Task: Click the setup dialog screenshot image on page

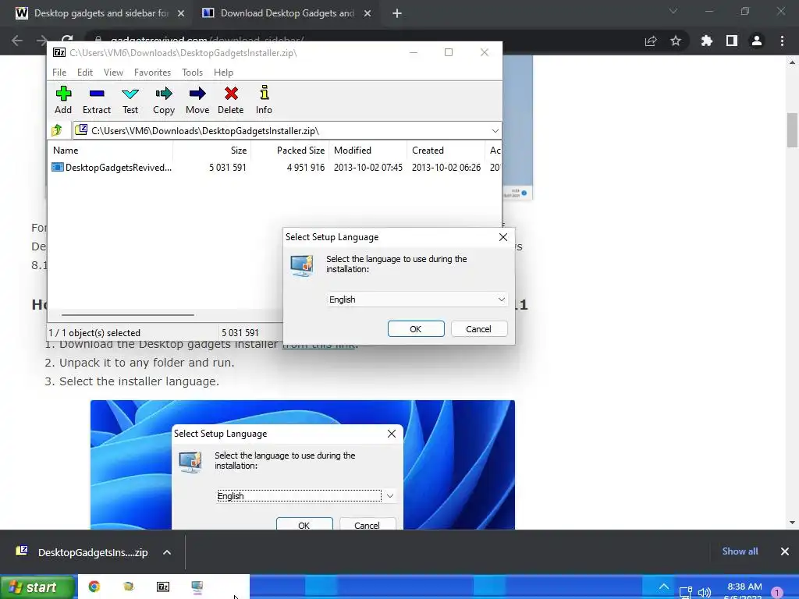Action: pos(302,465)
